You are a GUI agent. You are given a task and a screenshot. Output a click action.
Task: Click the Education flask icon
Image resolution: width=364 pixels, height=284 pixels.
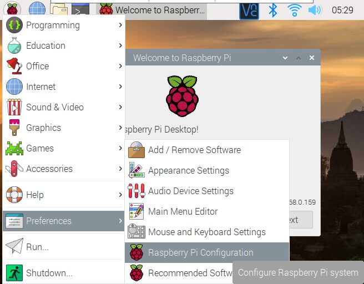pyautogui.click(x=14, y=45)
